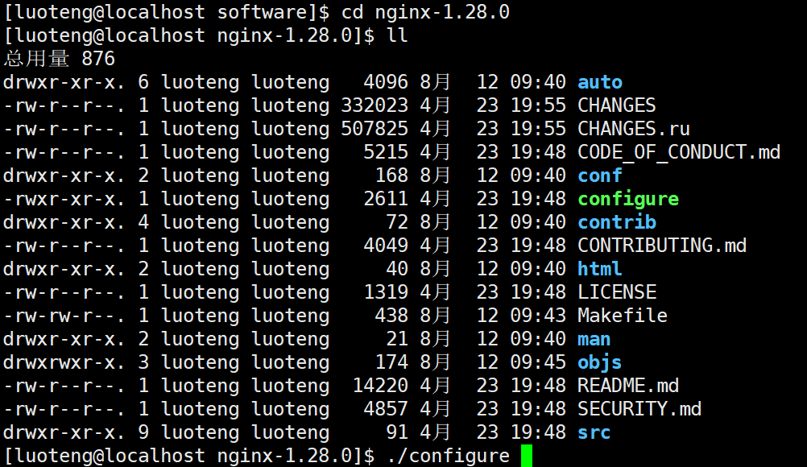Click the auto directory name
This screenshot has width=807, height=467.
[600, 82]
